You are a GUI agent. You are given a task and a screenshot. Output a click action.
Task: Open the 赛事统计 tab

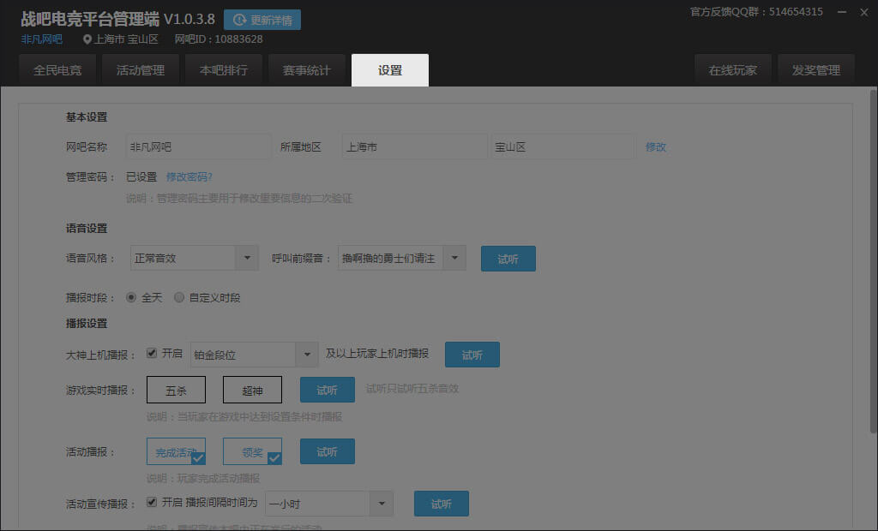pos(307,70)
